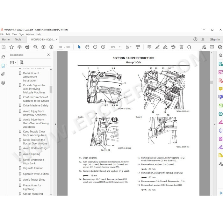Open bookmark Avoid Tipping
The width and height of the screenshot is (223, 223).
[32, 154]
